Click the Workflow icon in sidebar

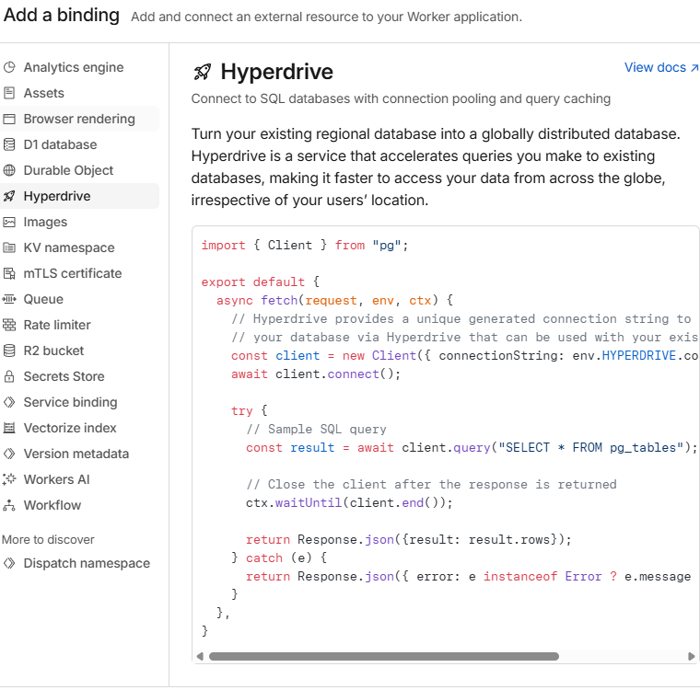coord(9,505)
